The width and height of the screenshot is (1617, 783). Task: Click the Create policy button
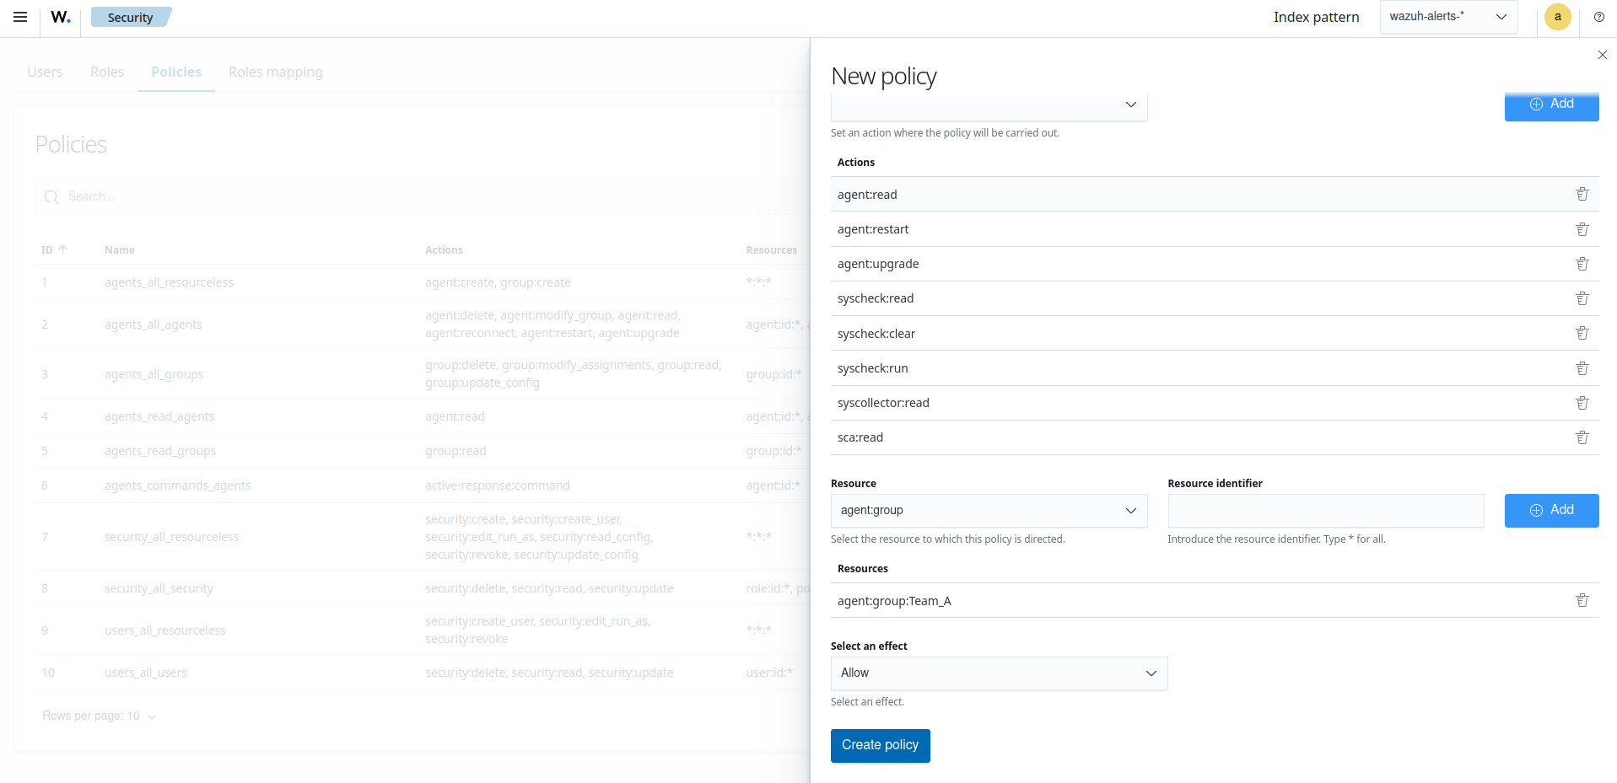tap(880, 745)
